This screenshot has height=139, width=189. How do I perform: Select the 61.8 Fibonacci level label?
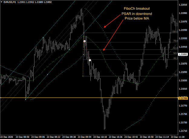(x=175, y=48)
